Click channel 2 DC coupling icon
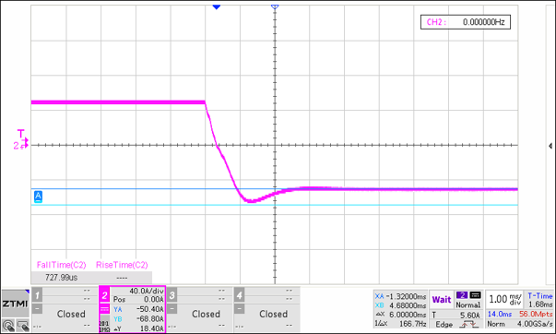This screenshot has height=334, width=556. [x=104, y=309]
